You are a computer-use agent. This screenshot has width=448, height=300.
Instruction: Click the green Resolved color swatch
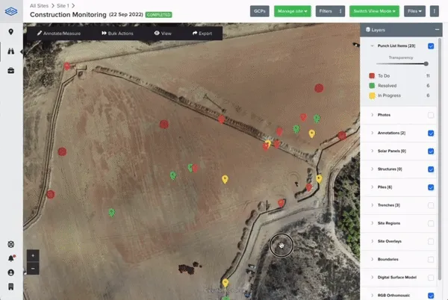pyautogui.click(x=372, y=85)
